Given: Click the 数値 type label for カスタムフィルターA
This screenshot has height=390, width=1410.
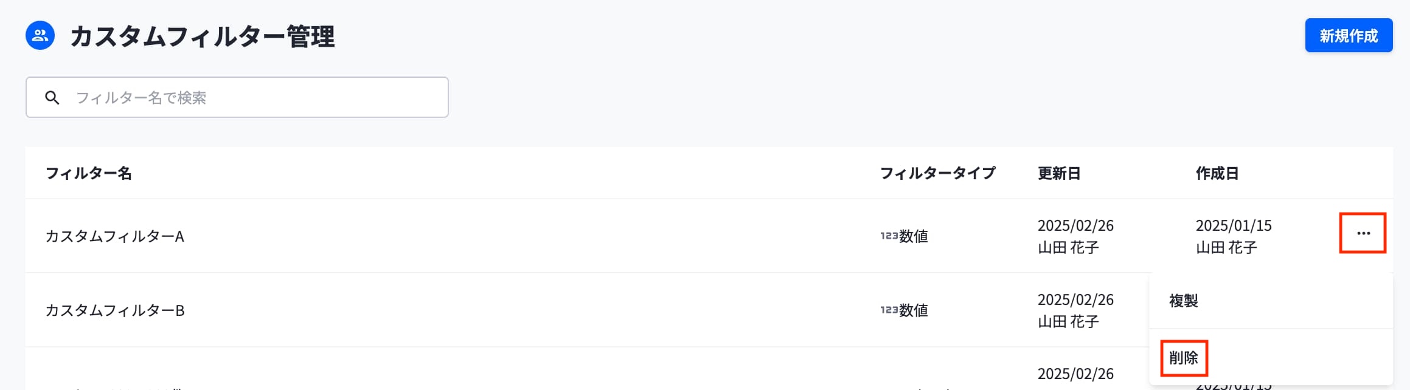Looking at the screenshot, I should tap(914, 236).
